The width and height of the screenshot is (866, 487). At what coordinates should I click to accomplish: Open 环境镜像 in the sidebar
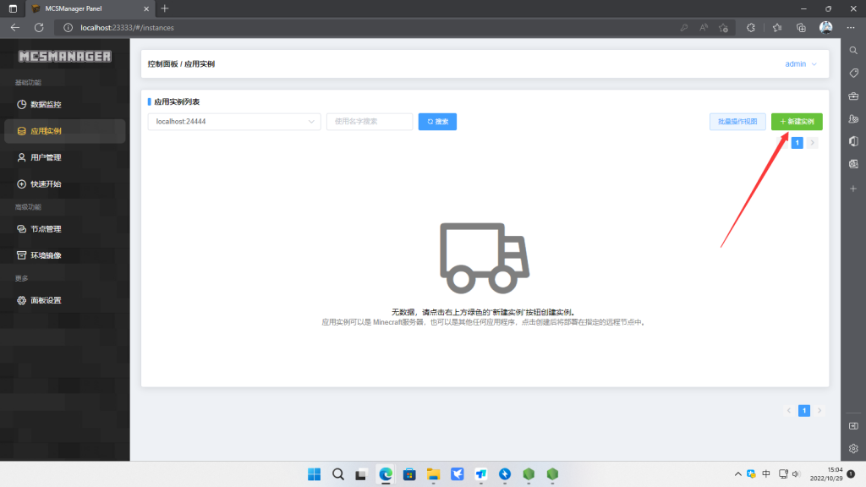[x=64, y=255]
